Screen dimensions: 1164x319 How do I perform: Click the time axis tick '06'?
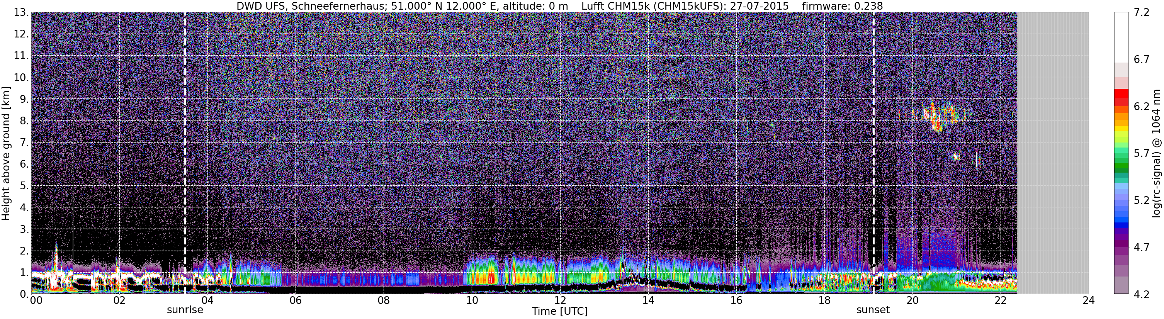pos(295,301)
